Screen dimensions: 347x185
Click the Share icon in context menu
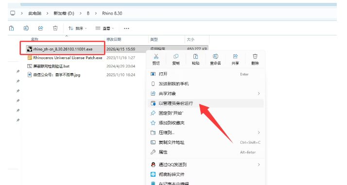point(235,57)
